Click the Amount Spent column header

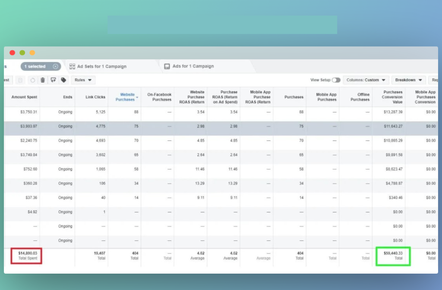point(25,97)
